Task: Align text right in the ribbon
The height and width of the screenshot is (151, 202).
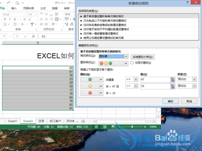Action: [x=51, y=19]
